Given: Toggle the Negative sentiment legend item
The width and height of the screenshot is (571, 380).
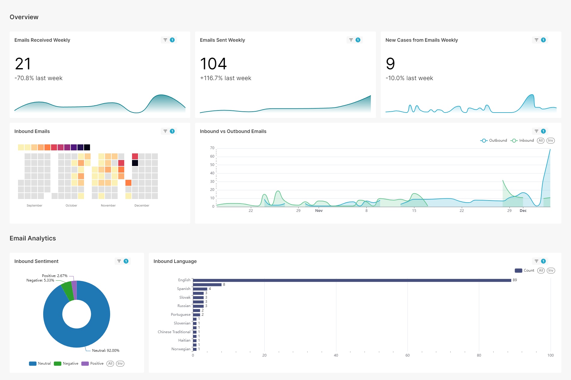Looking at the screenshot, I should pos(66,363).
